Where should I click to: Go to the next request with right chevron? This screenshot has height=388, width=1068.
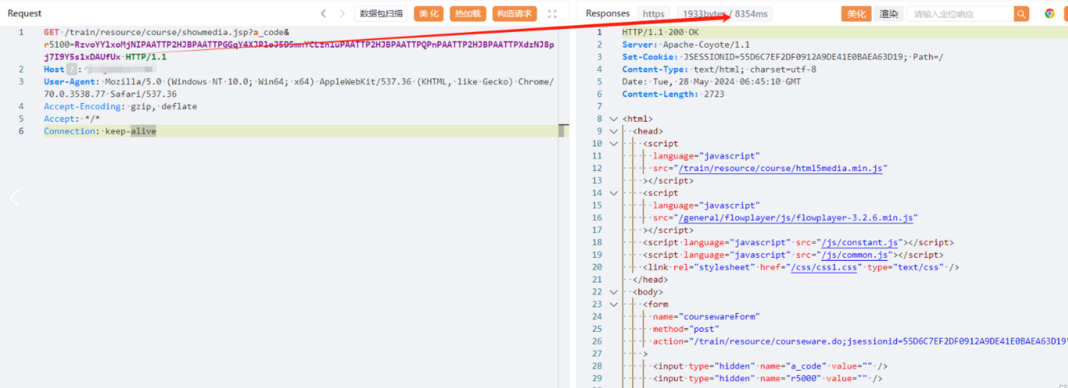[x=342, y=13]
